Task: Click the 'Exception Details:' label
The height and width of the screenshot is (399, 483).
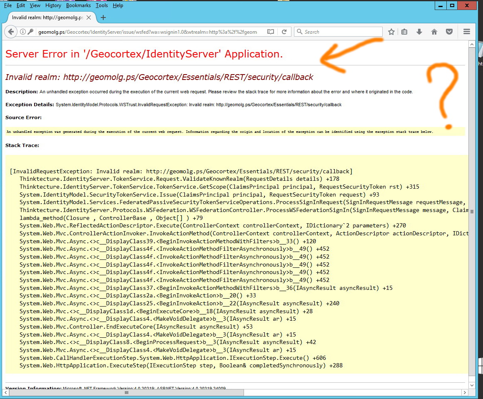Action: tap(30, 105)
